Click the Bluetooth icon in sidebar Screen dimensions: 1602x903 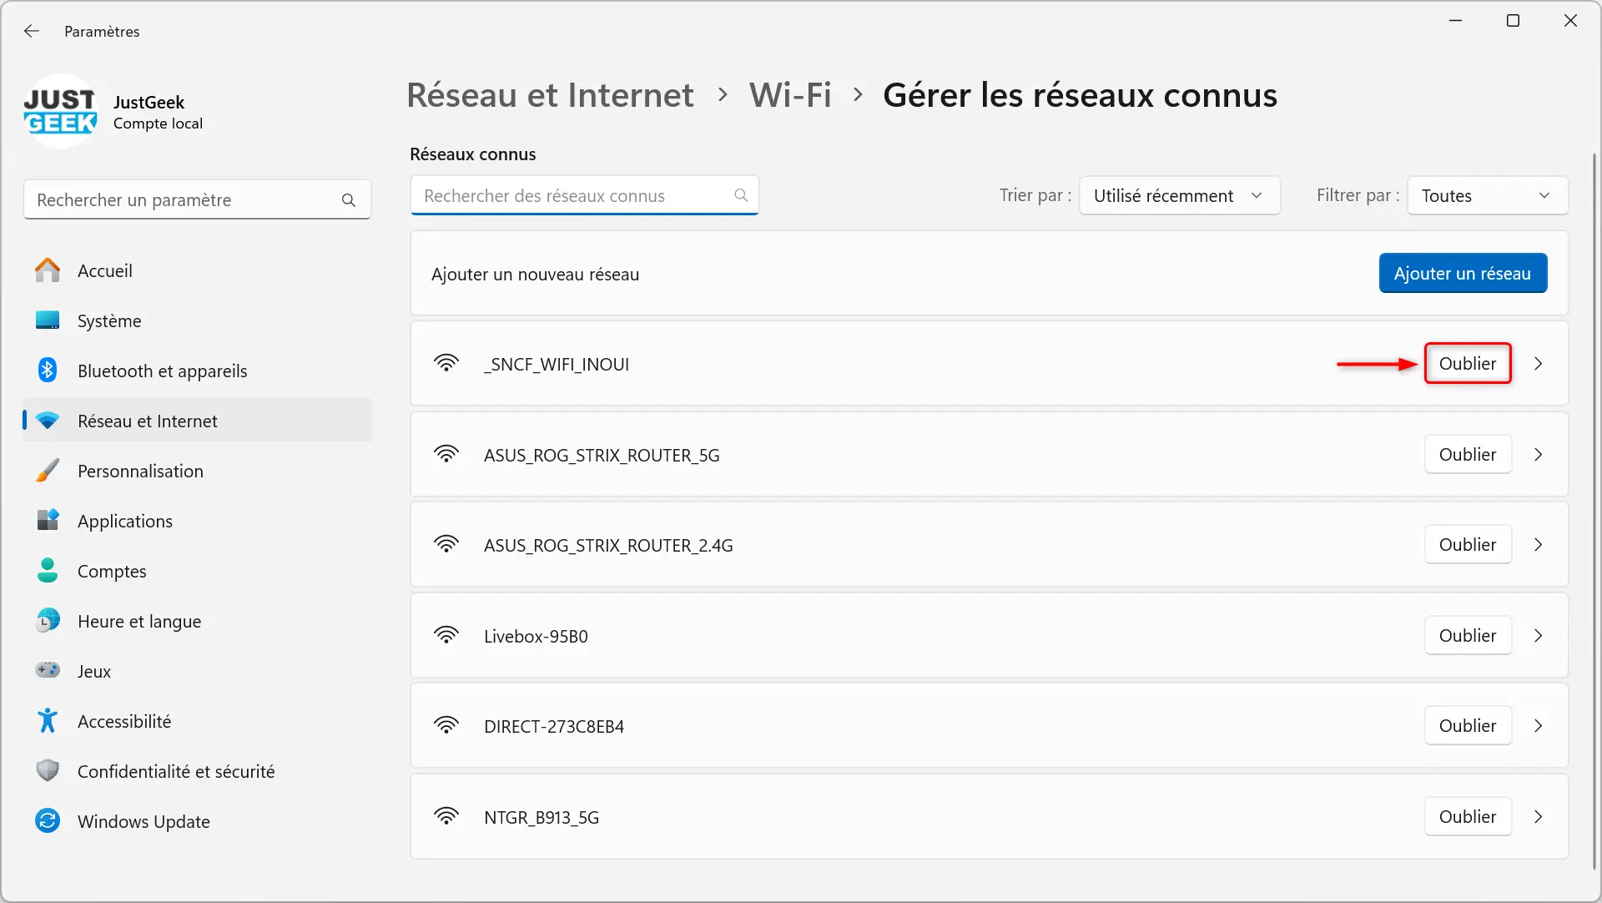coord(48,371)
